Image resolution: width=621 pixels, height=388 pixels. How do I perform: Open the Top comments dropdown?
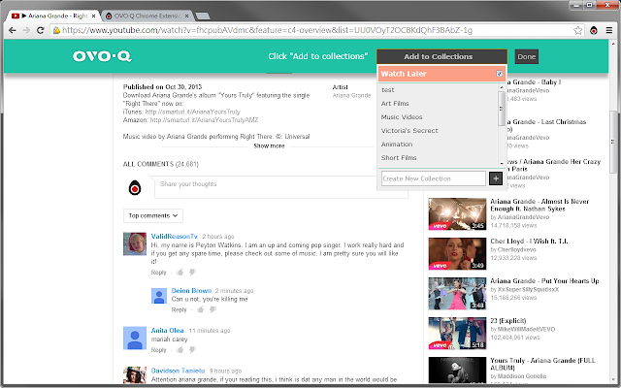point(153,215)
